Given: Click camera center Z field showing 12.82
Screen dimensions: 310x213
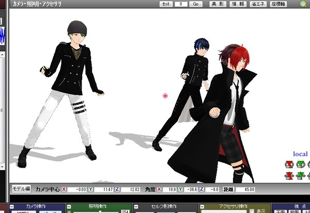Looking at the screenshot, I should click(131, 189).
